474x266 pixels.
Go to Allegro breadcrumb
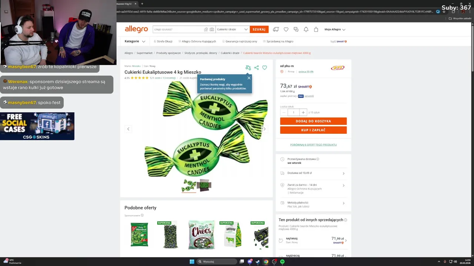128,53
